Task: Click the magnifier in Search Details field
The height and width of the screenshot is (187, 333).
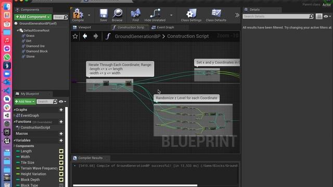Action: [311, 16]
